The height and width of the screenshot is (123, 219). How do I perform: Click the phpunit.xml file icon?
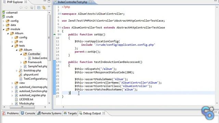click(21, 74)
